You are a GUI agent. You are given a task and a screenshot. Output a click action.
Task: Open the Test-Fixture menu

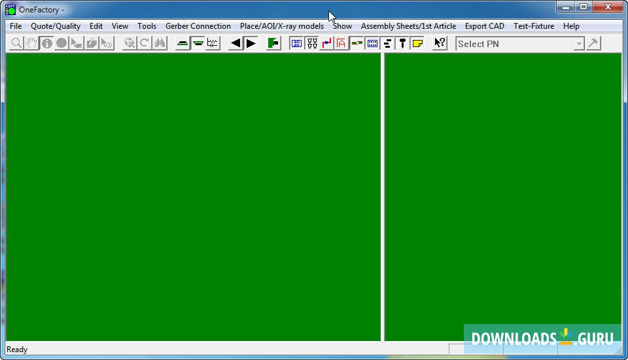(x=534, y=26)
